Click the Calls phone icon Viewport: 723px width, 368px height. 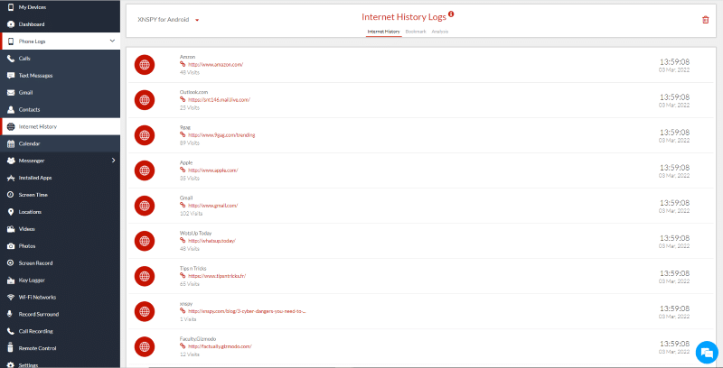point(11,59)
